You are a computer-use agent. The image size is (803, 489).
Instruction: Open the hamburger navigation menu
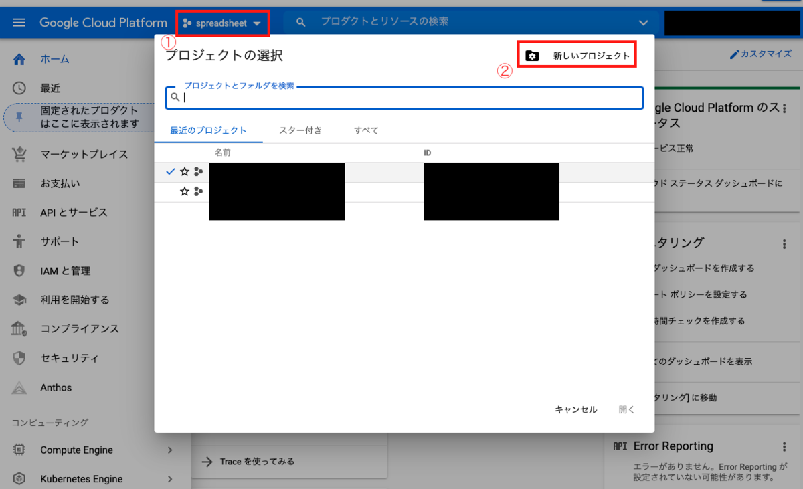click(x=19, y=23)
